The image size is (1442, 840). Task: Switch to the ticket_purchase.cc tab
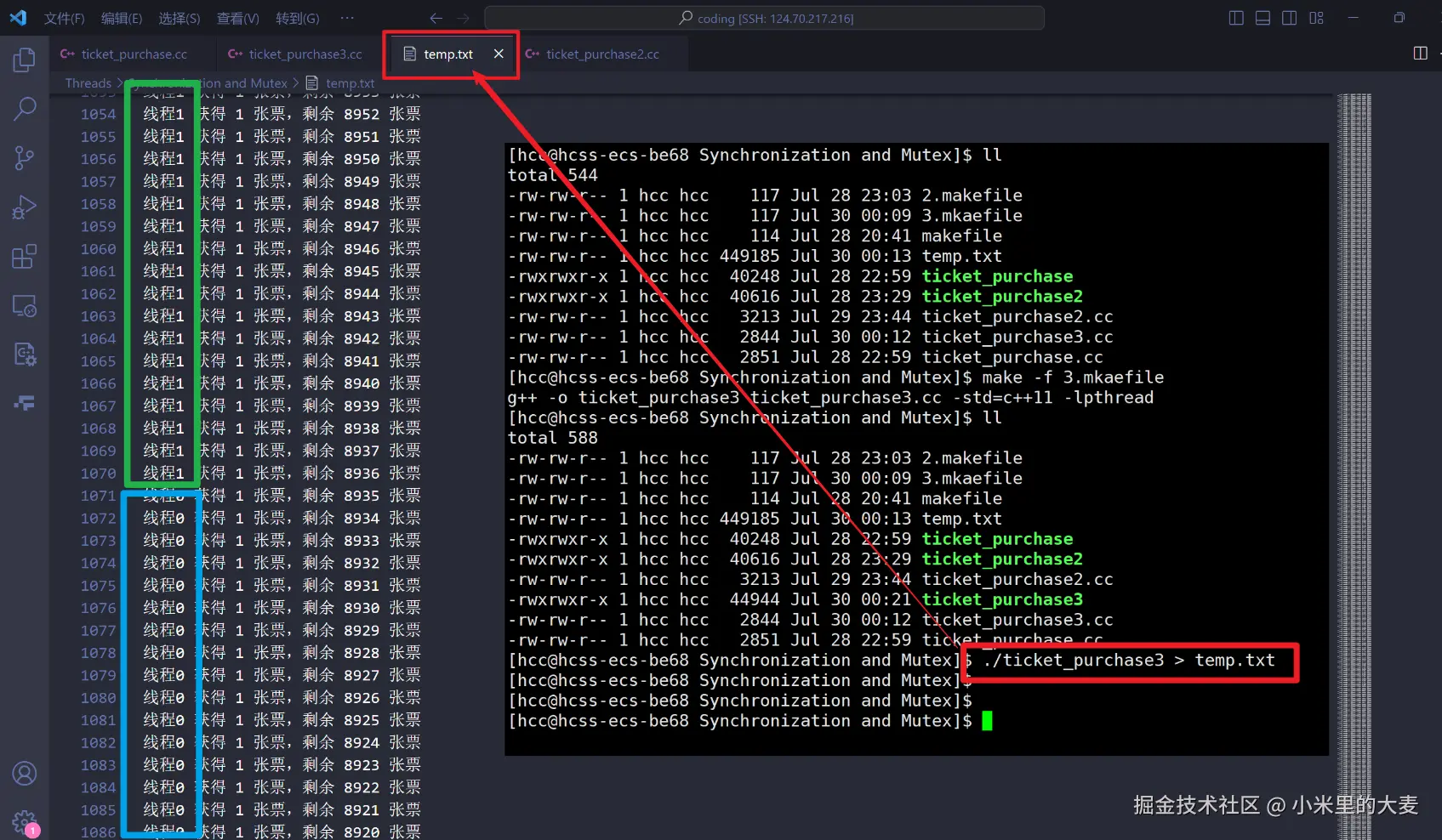[133, 54]
